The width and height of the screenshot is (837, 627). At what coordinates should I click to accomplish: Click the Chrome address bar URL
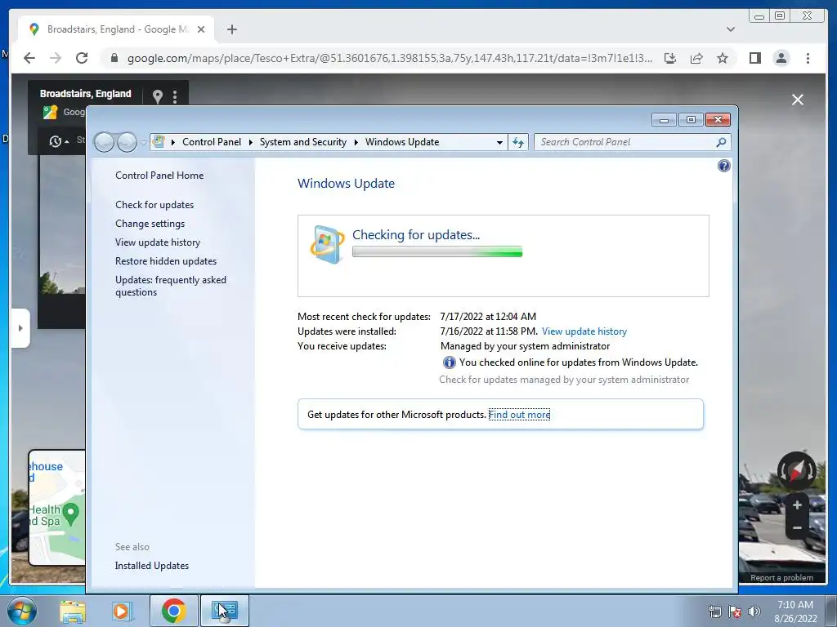coord(390,58)
